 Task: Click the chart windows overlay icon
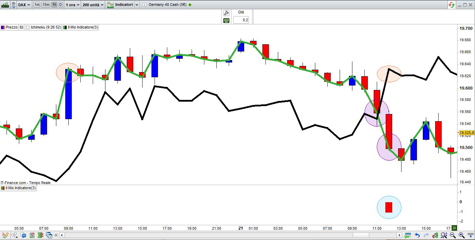[x=49, y=235]
